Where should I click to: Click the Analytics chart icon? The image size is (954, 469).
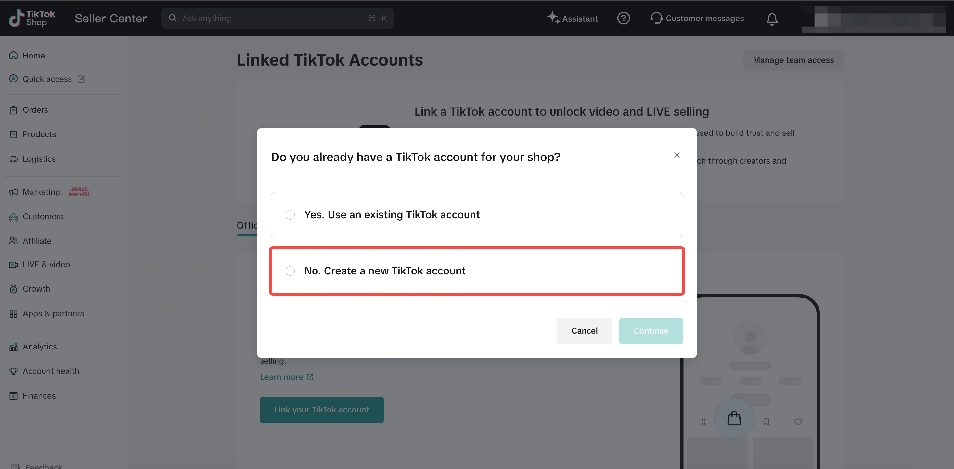pos(13,347)
